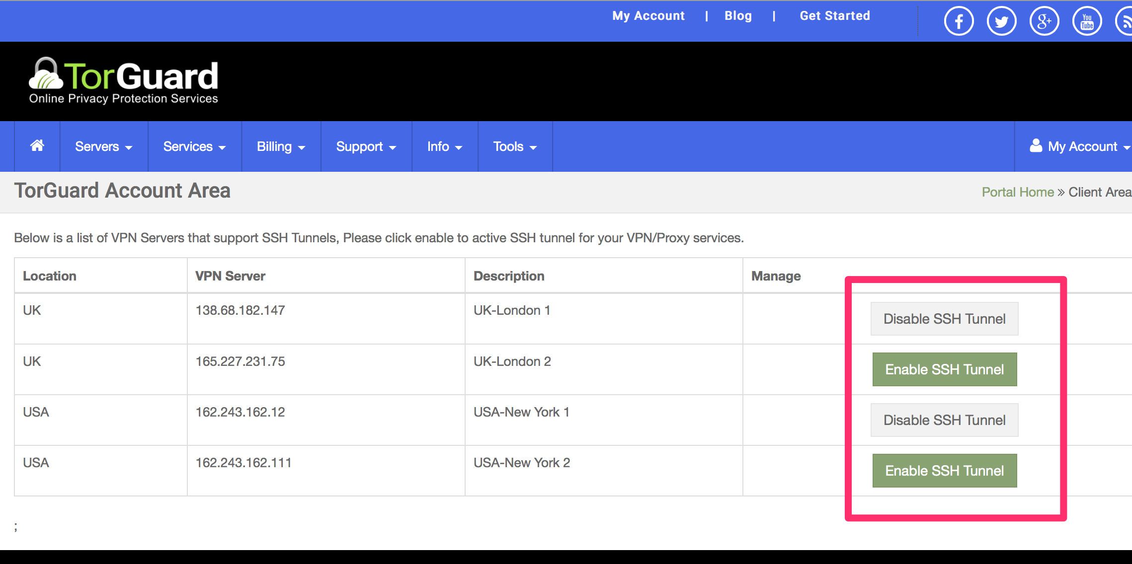Open TorGuard Twitter icon
Screen dimensions: 1132x564
(1001, 21)
